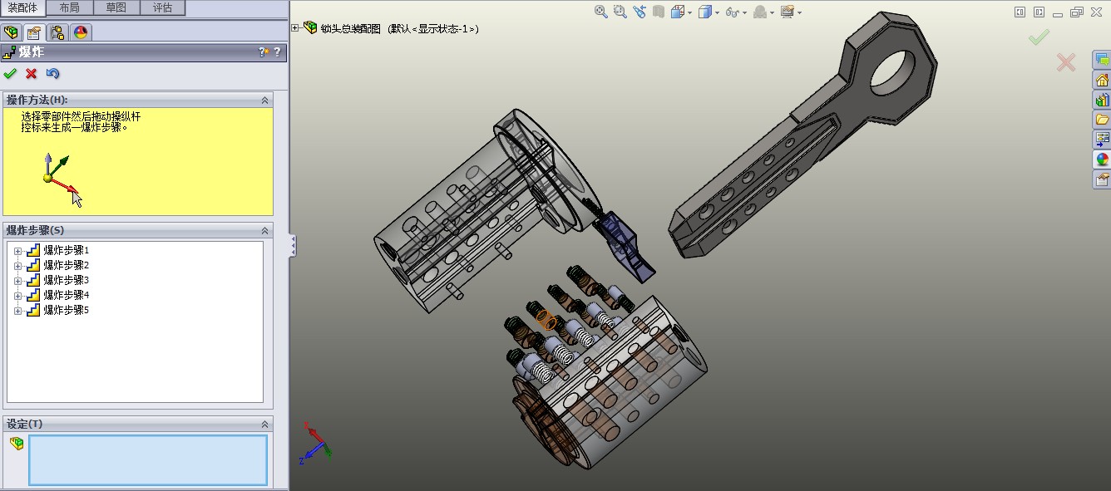Screen dimensions: 1111x491
Task: Switch to the 布局 tab
Action: click(70, 7)
